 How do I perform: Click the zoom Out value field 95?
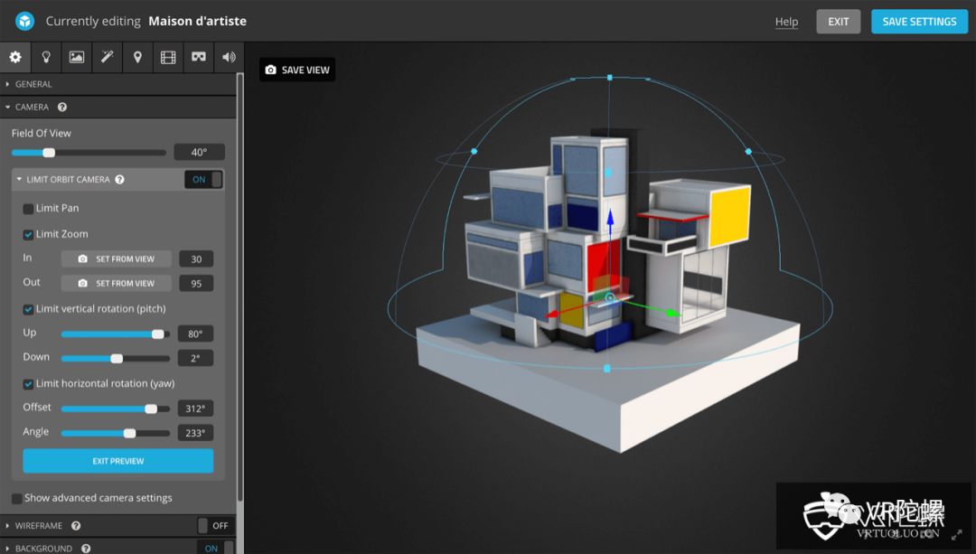196,283
